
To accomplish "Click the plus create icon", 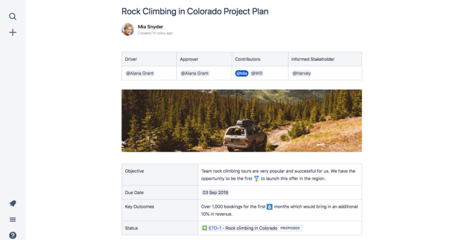I will 12,32.
